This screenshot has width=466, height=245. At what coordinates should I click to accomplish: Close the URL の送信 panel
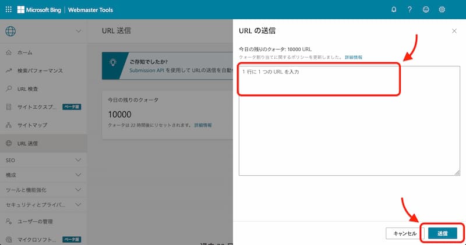tap(454, 31)
